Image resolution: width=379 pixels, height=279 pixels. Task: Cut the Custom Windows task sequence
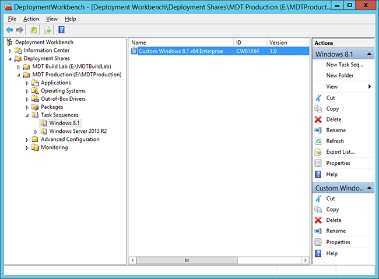(330, 199)
